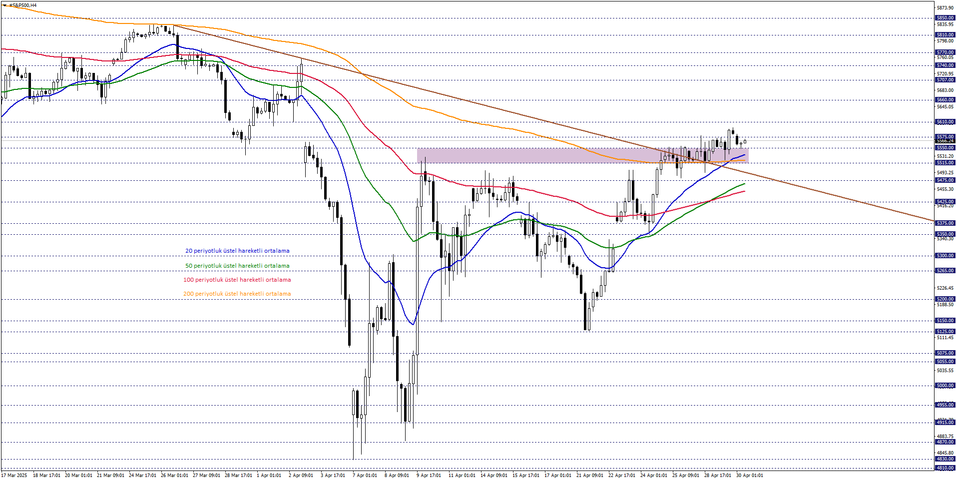This screenshot has height=481, width=957.
Task: Click the 5375.00 price level label
Action: 945,223
